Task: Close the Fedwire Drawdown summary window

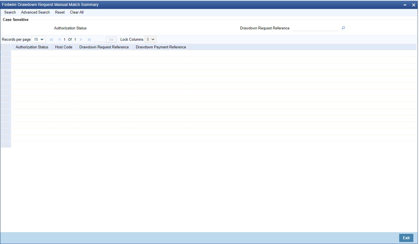Action: tap(414, 5)
